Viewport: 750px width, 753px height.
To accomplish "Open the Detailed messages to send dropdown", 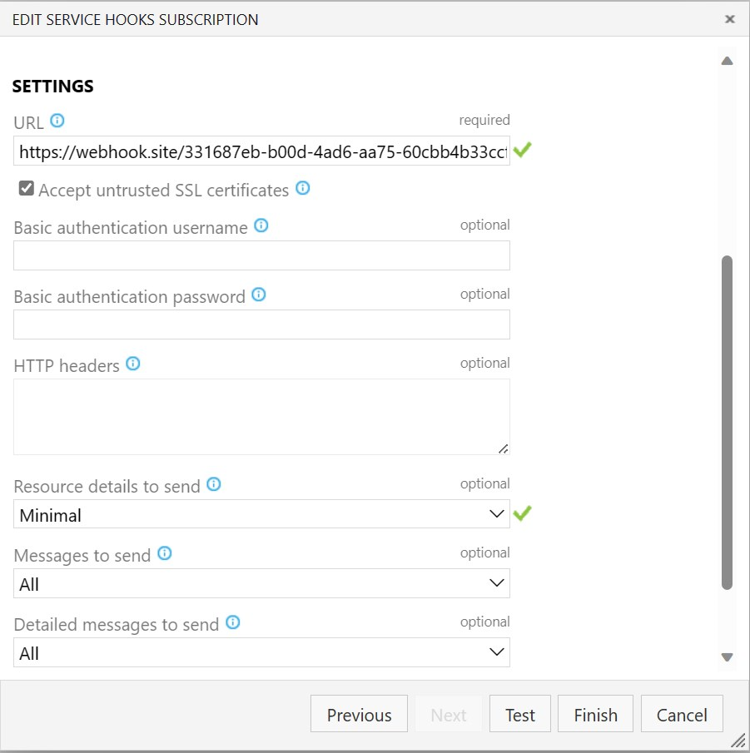I will click(x=495, y=652).
